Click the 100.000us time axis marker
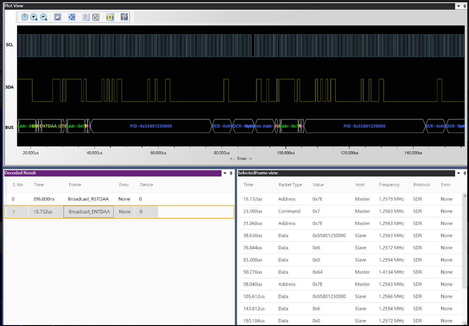469x326 pixels. pyautogui.click(x=285, y=153)
